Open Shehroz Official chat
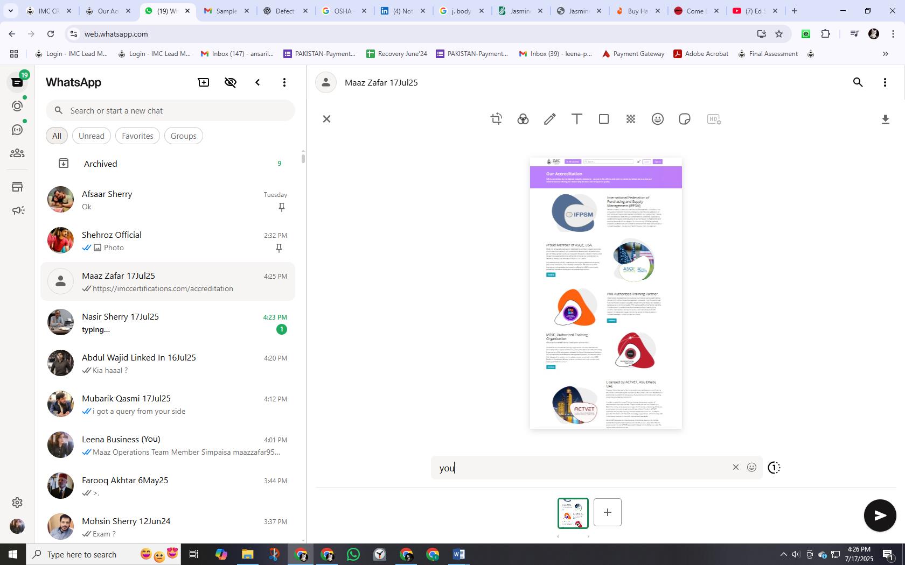 [x=168, y=241]
